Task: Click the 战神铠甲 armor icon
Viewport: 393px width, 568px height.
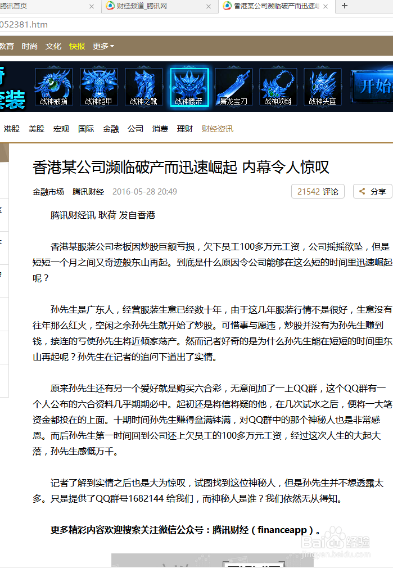Action: [x=99, y=87]
